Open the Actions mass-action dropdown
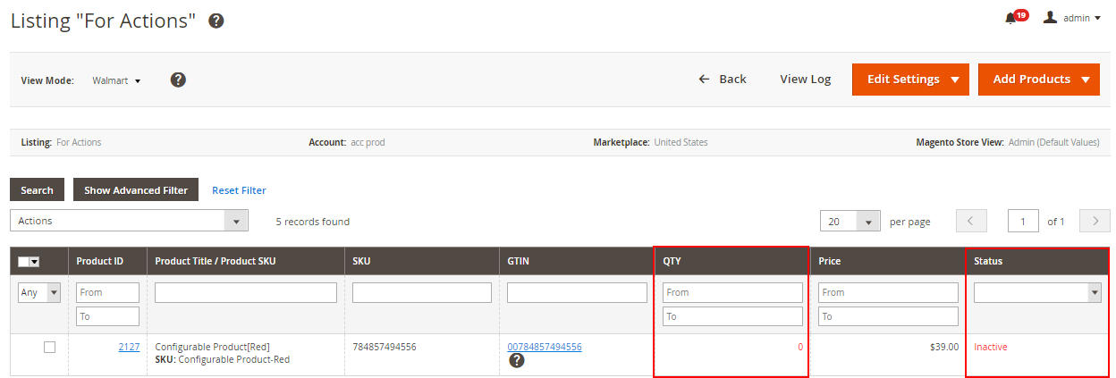This screenshot has height=378, width=1116. [129, 221]
